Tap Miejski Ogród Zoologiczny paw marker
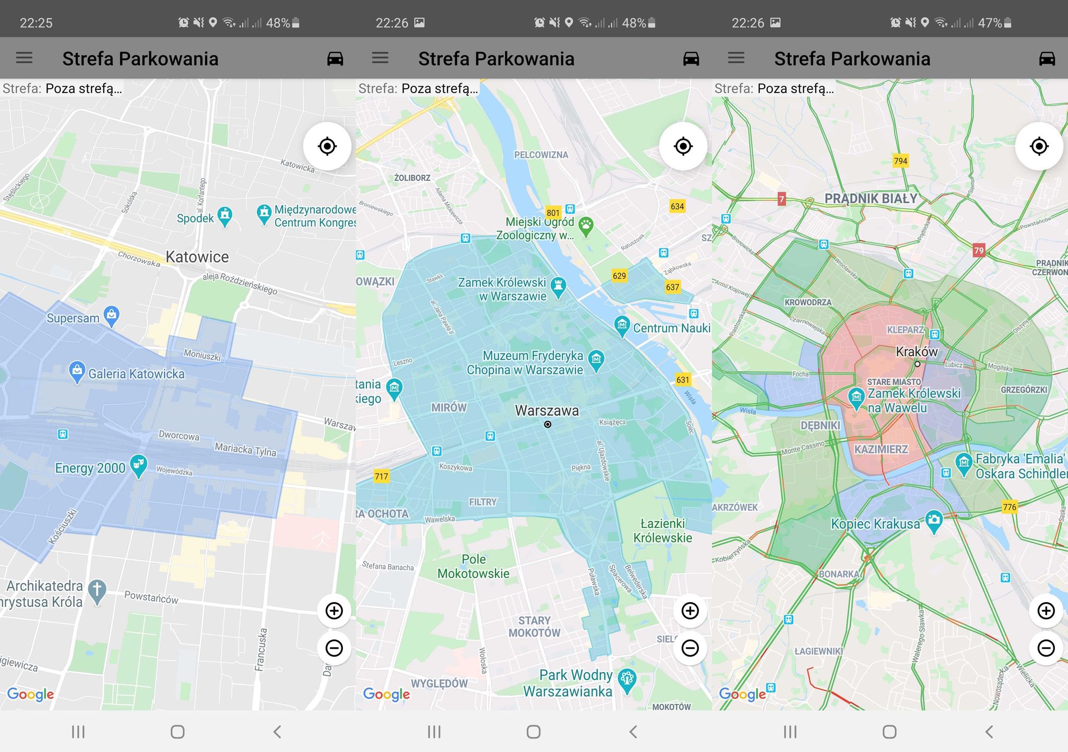 tap(586, 227)
